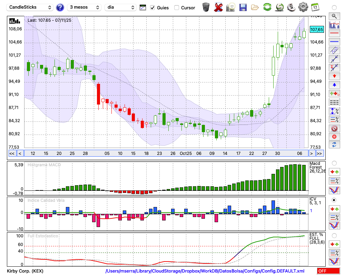Viewport: 345px width, 276px height.
Task: Click the blue floppy disk save icon
Action: click(x=243, y=7)
